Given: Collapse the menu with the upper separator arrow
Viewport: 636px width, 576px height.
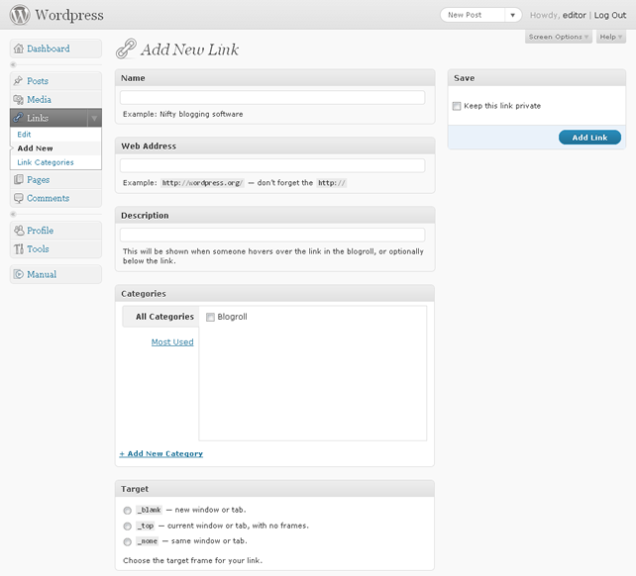Looking at the screenshot, I should (13, 64).
